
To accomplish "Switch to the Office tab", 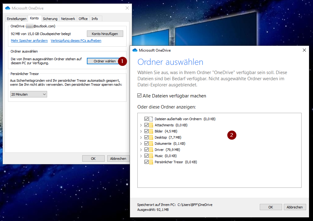I will coord(83,19).
